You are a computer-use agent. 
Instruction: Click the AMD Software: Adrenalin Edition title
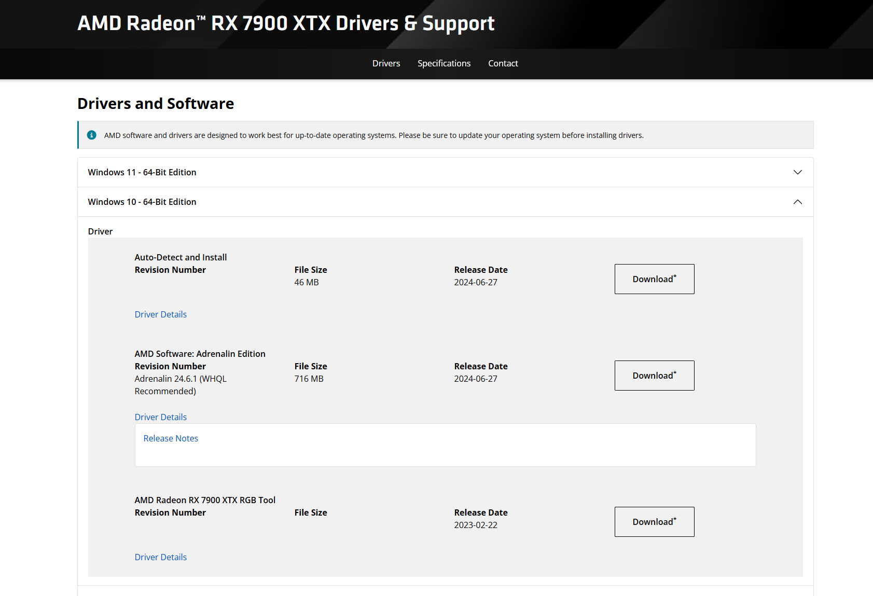[x=200, y=354]
